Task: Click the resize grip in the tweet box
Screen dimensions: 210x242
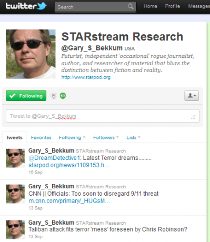Action: point(193,117)
